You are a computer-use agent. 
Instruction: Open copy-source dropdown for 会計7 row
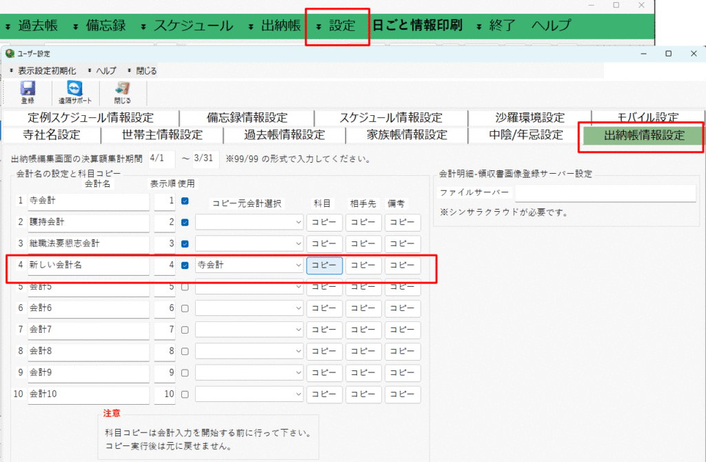[x=249, y=330]
